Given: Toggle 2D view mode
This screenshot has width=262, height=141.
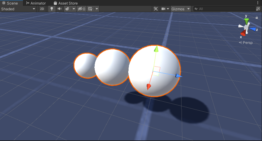Looking at the screenshot, I should click(x=42, y=9).
